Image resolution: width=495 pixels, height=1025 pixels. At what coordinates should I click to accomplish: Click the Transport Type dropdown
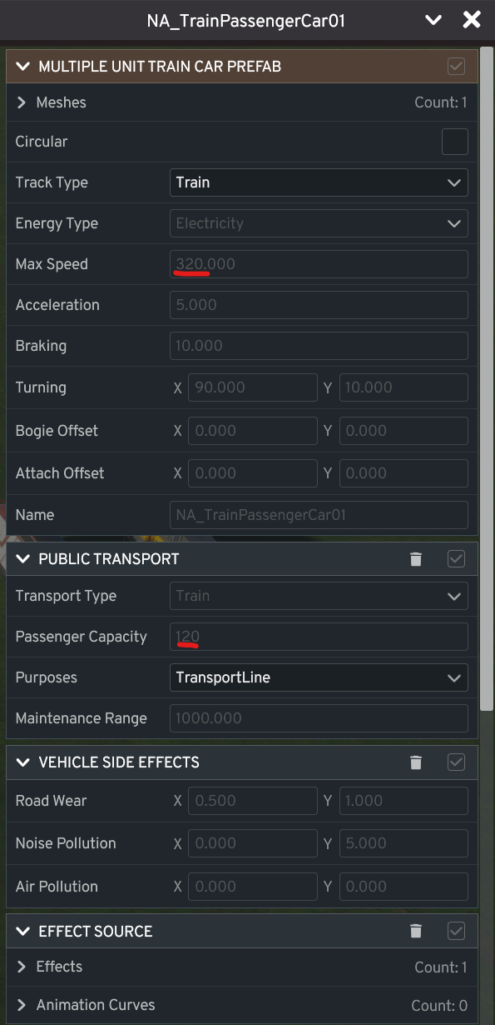[x=319, y=595]
